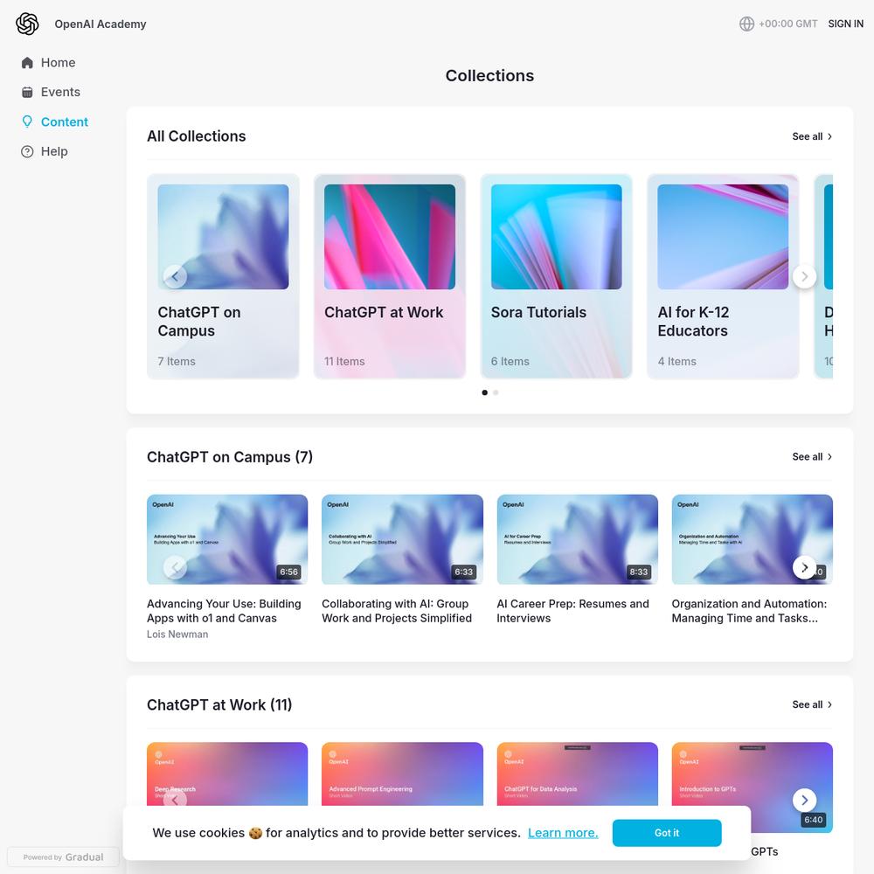Click next arrow in All Collections carousel
874x874 pixels.
coord(804,276)
